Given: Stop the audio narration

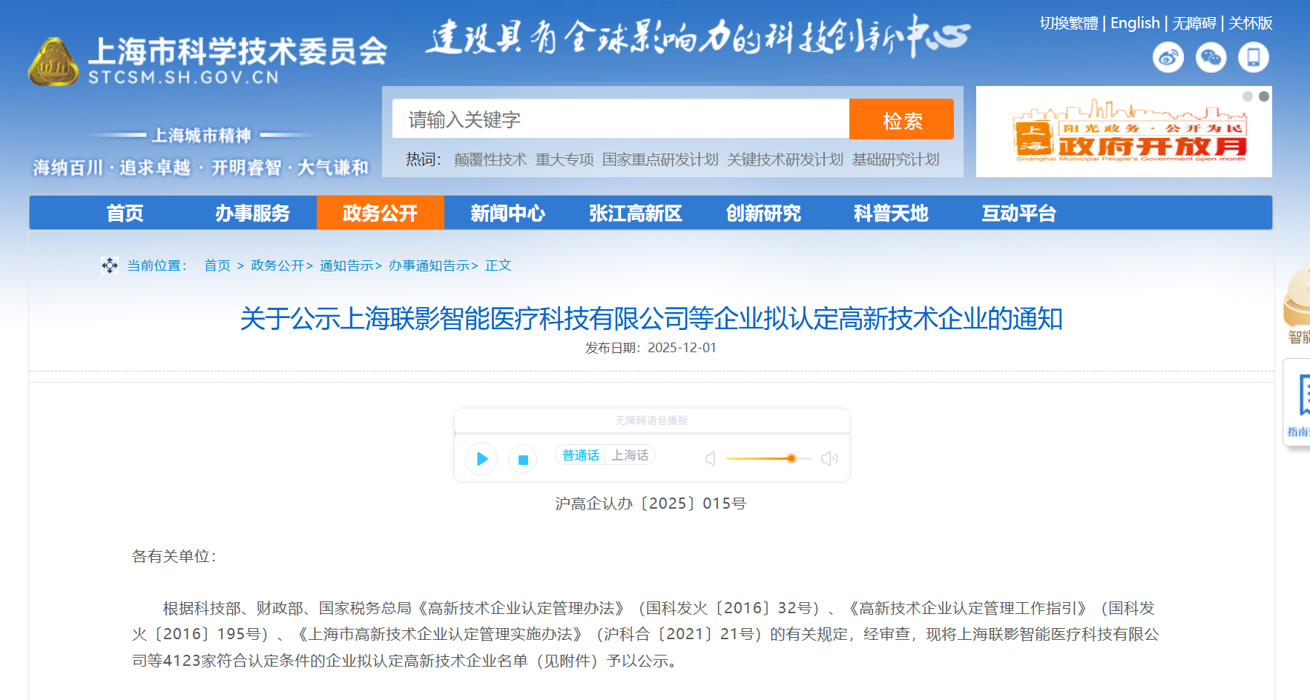Looking at the screenshot, I should [522, 460].
